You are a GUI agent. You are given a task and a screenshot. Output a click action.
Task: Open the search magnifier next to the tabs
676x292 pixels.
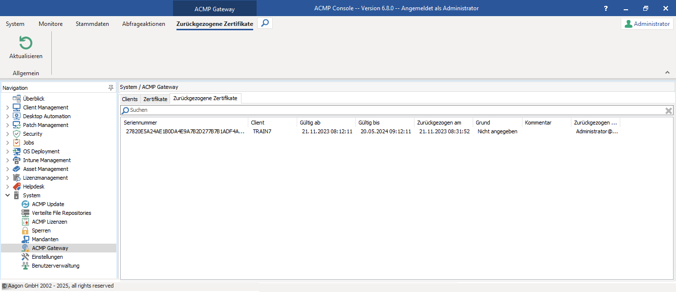point(264,22)
